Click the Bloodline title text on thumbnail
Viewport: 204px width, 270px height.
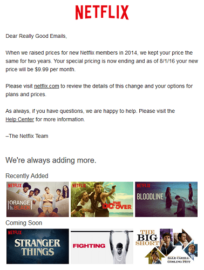coord(150,197)
